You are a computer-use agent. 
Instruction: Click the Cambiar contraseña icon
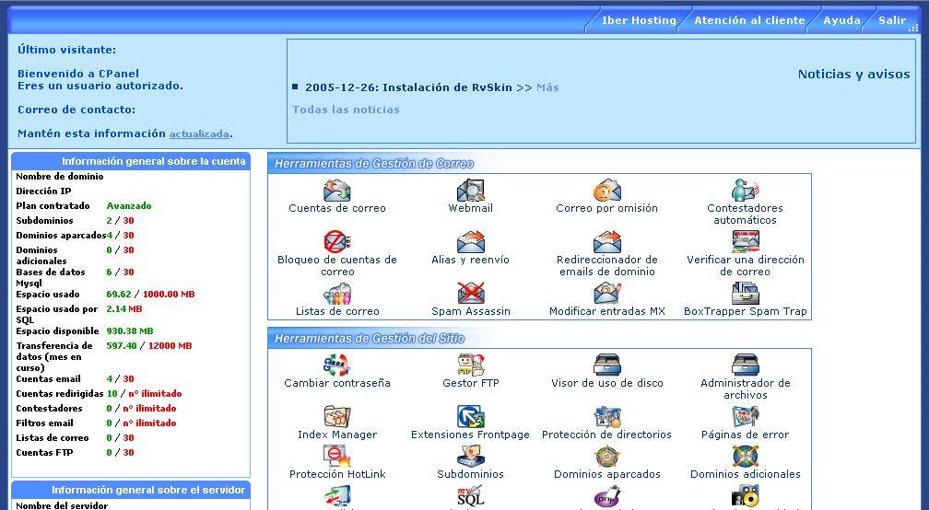(x=337, y=365)
